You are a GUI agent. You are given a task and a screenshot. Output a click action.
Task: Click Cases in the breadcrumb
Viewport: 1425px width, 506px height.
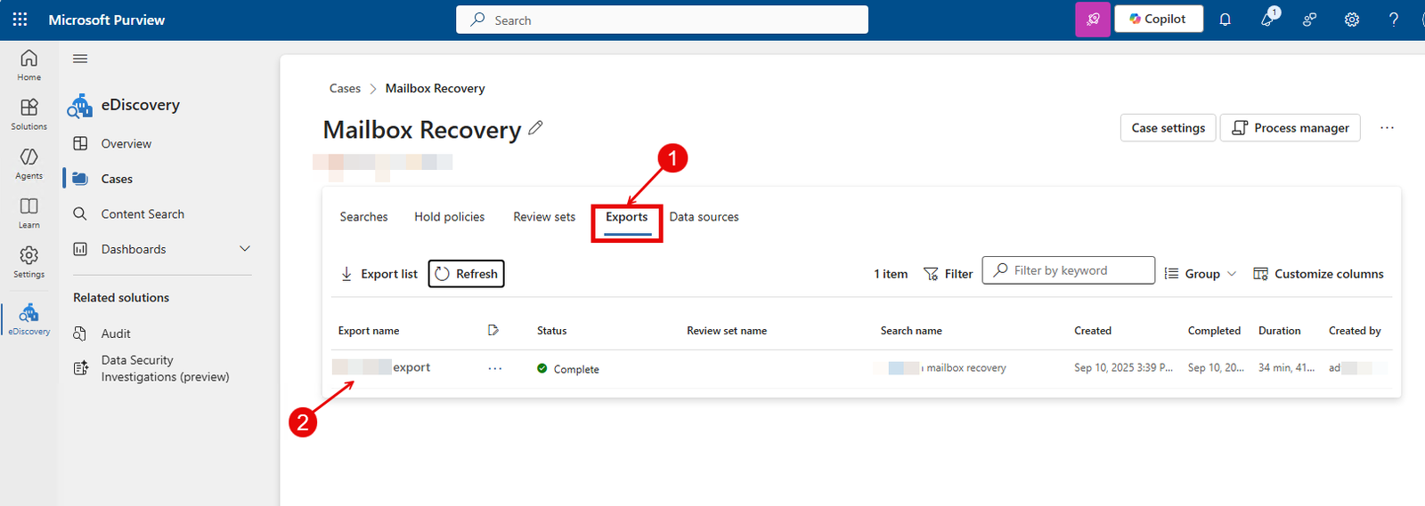(x=345, y=88)
